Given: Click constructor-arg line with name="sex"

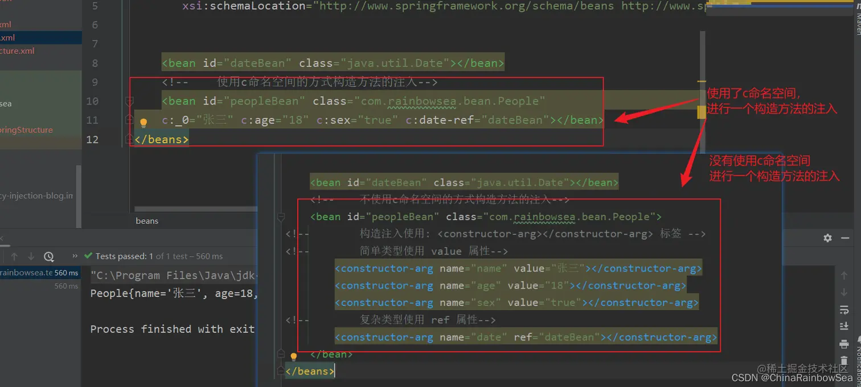Looking at the screenshot, I should click(x=516, y=302).
